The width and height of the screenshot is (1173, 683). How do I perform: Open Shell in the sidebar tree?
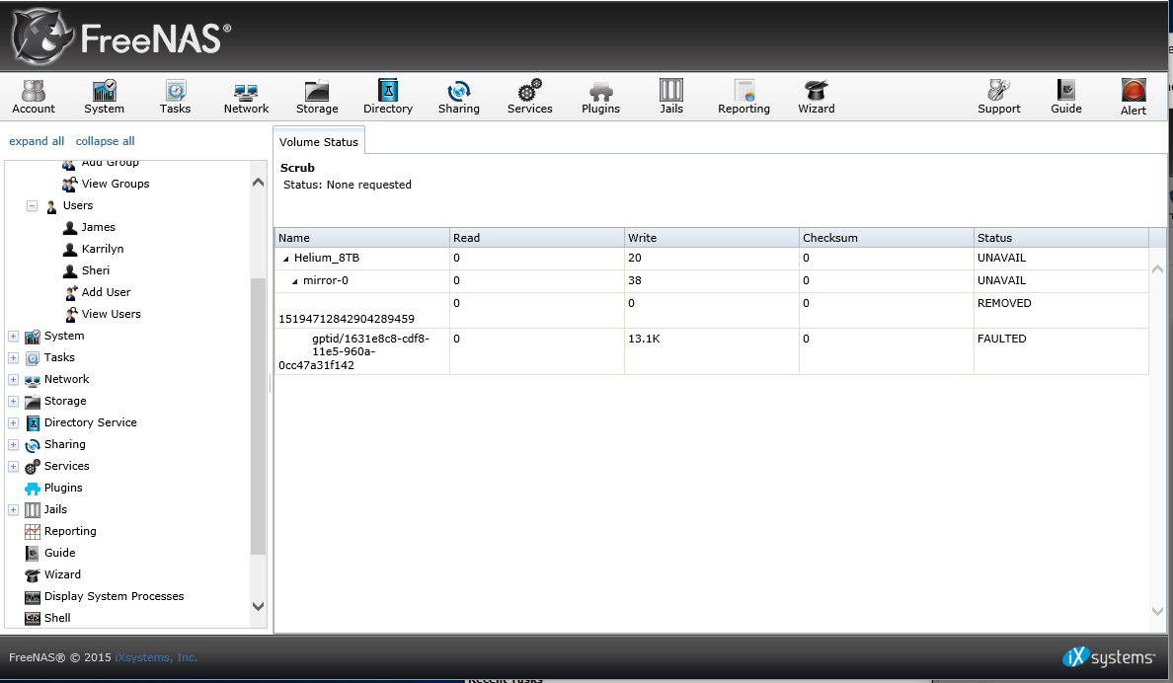pos(57,617)
